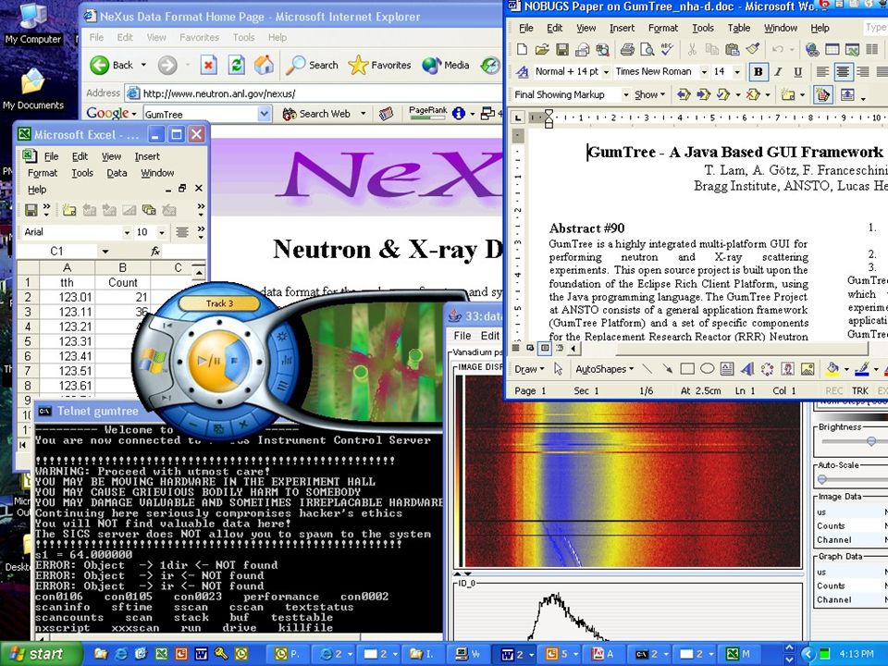
Task: Open Print Preview in Word toolbar
Action: [x=647, y=50]
